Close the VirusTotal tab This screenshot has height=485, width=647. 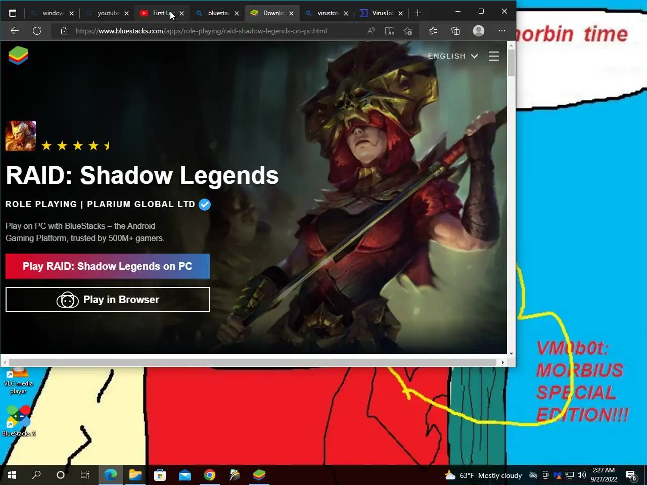(x=400, y=13)
